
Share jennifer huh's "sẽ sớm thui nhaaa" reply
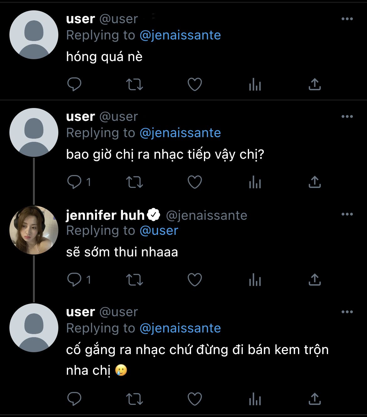315,280
